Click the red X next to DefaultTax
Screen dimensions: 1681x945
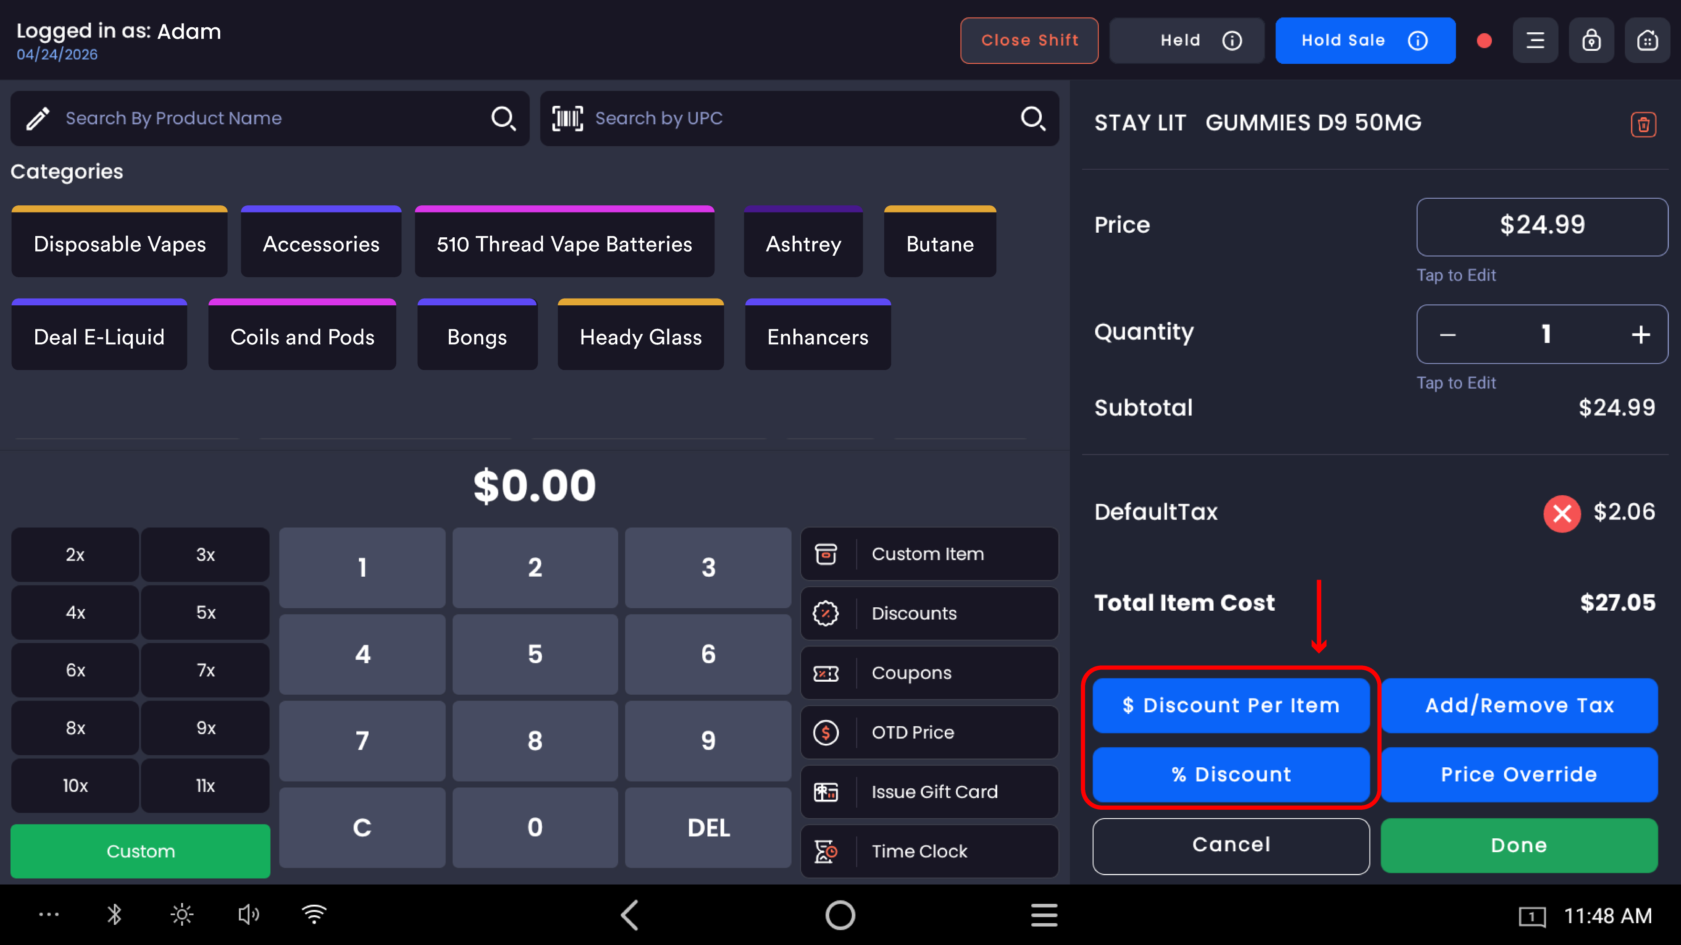[1562, 513]
